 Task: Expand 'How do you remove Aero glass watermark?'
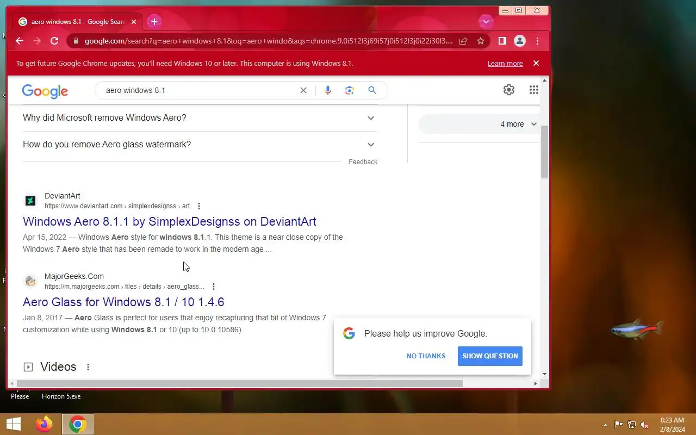(200, 145)
